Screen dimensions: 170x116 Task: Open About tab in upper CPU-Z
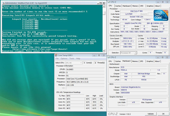pyautogui.click(x=157, y=6)
